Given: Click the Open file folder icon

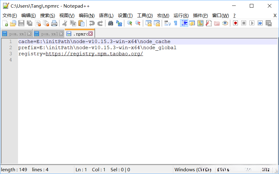Looking at the screenshot, I should 13,23.
